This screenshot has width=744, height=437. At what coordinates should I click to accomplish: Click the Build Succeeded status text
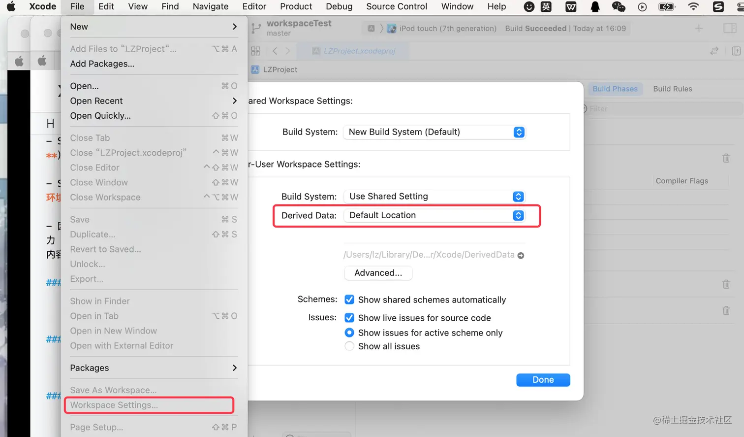536,29
